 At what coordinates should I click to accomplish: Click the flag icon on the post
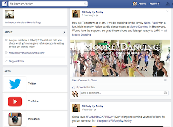coord(165,80)
